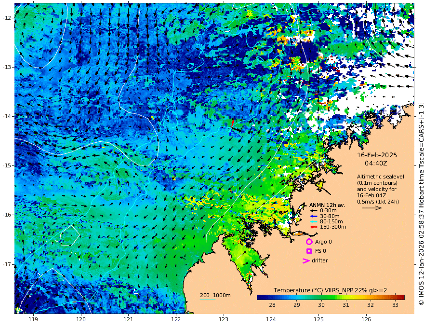Click colorbar tick label 29

(x=297, y=305)
